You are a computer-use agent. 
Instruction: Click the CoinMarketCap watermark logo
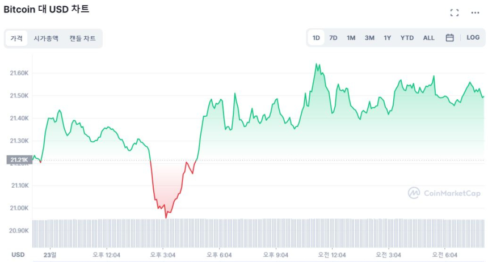(444, 193)
